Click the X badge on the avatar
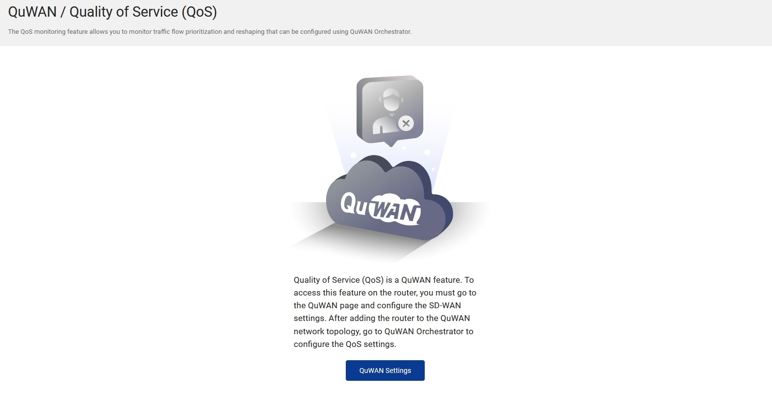Image resolution: width=772 pixels, height=395 pixels. (x=406, y=123)
